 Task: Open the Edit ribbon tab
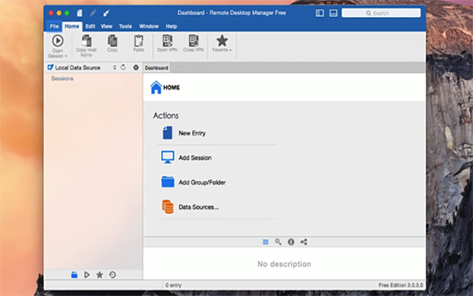coord(90,26)
